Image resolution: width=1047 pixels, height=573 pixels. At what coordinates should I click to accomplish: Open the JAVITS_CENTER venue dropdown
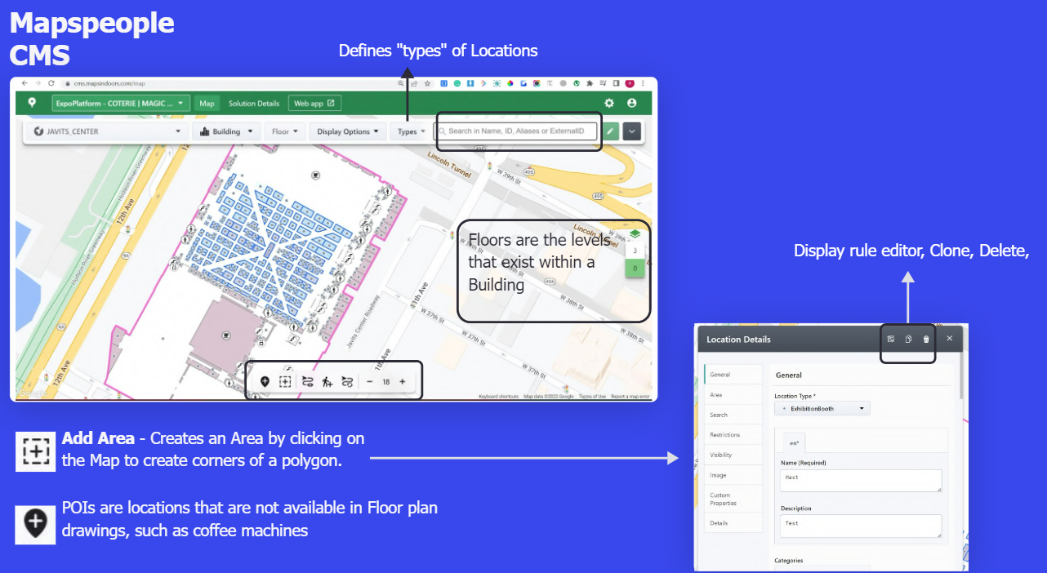[x=108, y=131]
